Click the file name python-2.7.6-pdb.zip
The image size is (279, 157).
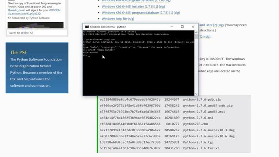pos(202,99)
